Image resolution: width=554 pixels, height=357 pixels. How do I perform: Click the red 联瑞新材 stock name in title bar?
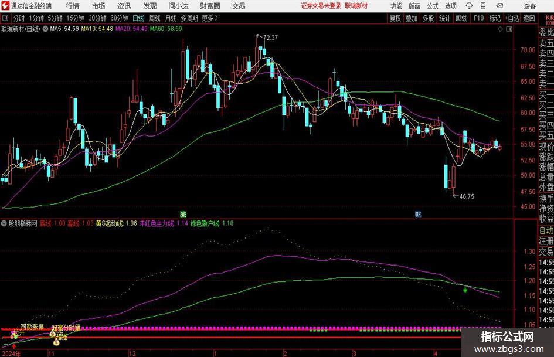pos(356,6)
